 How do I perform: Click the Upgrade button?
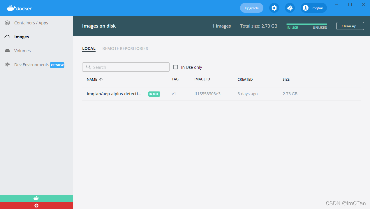tap(252, 8)
